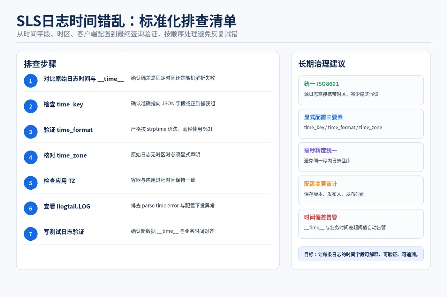Click the '目标：让每条日志的时间字段可解释' banner

coord(361,254)
